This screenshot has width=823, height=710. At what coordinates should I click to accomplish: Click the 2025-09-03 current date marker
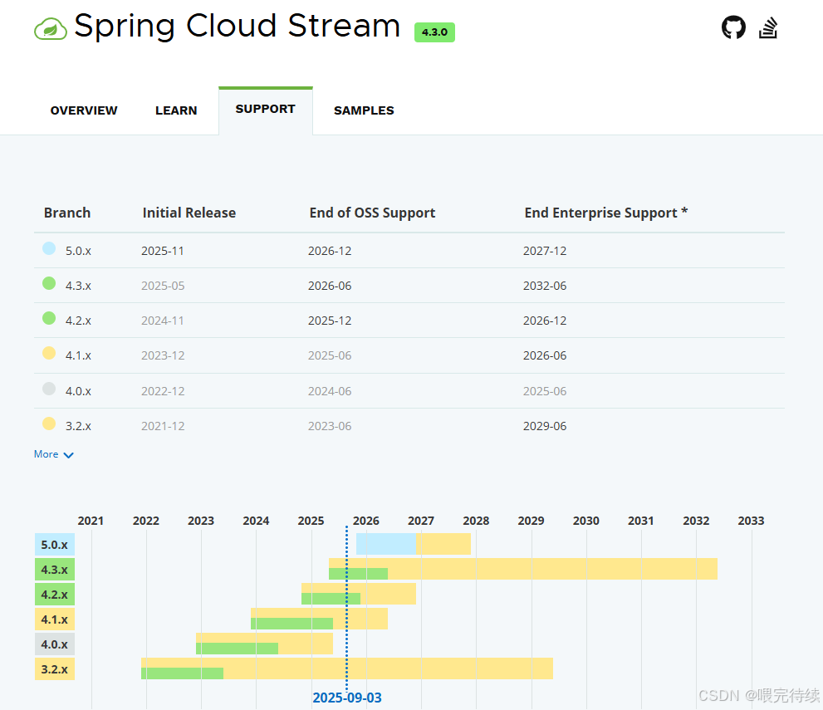pos(347,698)
